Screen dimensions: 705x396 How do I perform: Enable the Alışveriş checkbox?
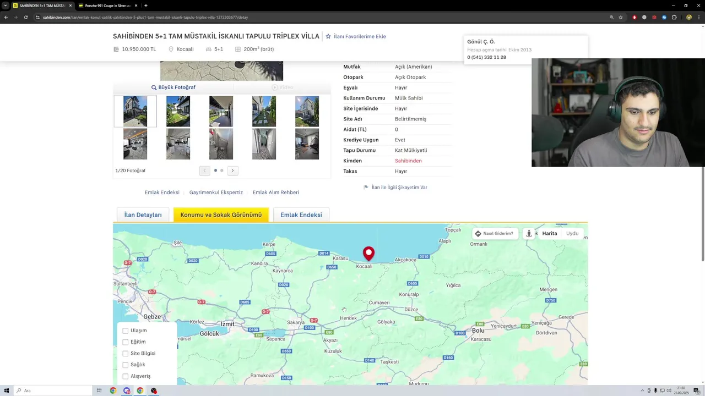125,376
